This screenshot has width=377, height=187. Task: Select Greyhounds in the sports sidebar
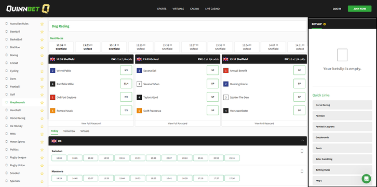(x=17, y=102)
